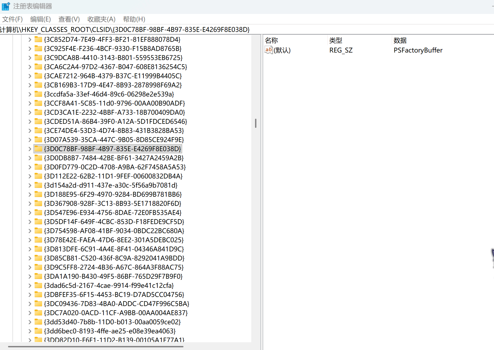This screenshot has width=494, height=350.
Task: Expand the {3D754598-AF08-41BF-9034-0BDC22BC680A} node
Action: point(30,231)
